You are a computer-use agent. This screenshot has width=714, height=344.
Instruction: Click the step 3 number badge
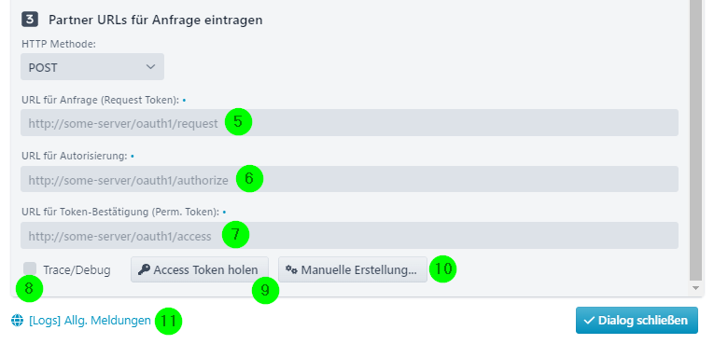tap(30, 20)
